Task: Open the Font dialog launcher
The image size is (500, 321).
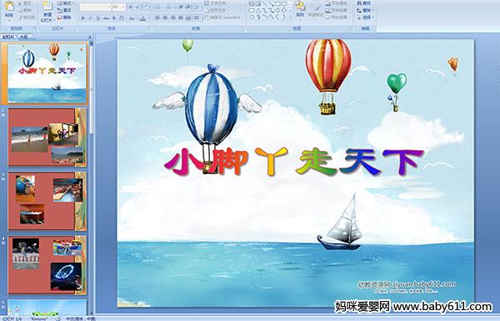Action: point(148,28)
